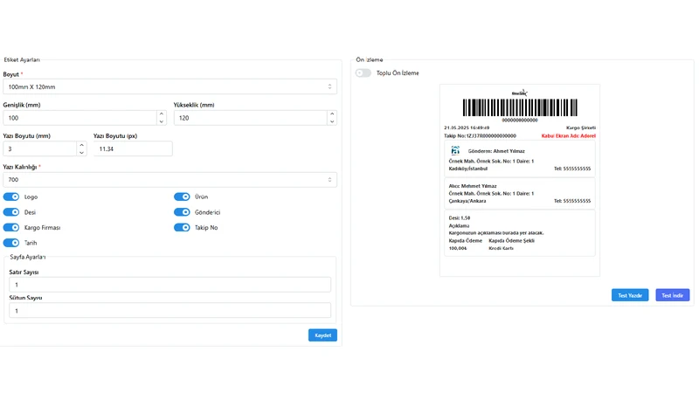Switch off the Tarih toggle
Image resolution: width=699 pixels, height=393 pixels.
[x=11, y=243]
